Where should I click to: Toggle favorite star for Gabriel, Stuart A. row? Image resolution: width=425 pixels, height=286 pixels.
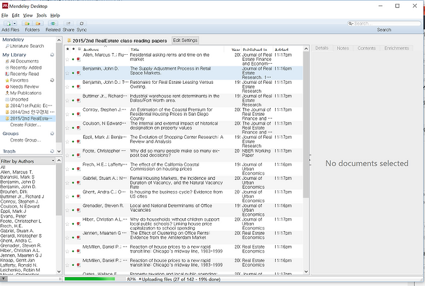(67, 183)
